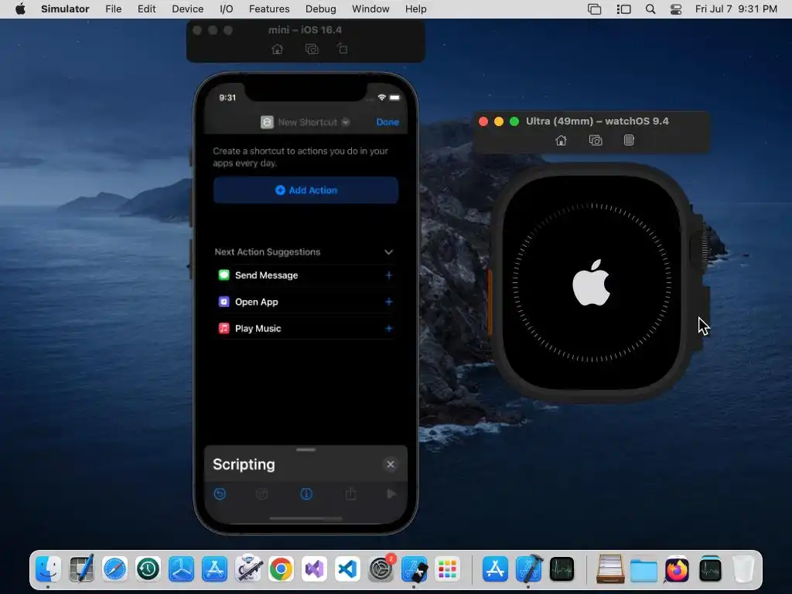792x594 pixels.
Task: Launch Google Chrome from the Dock
Action: point(281,569)
